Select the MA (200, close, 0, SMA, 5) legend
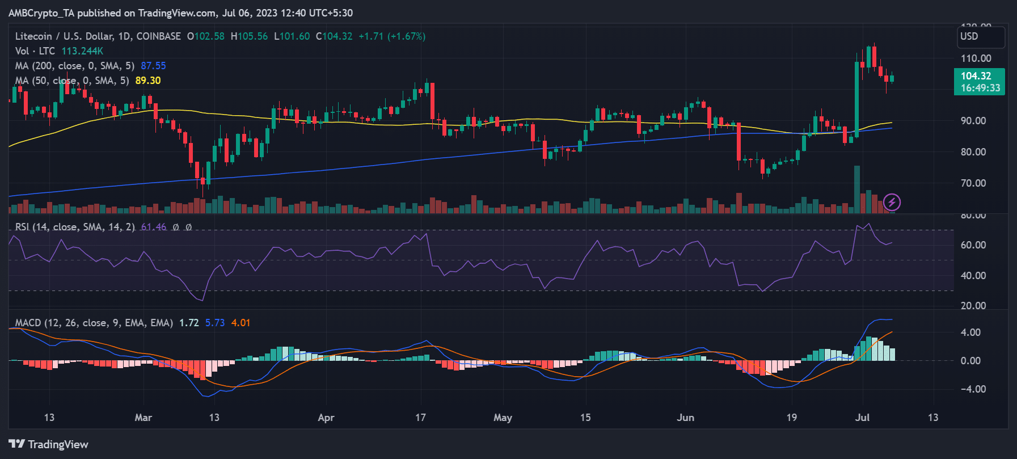The image size is (1017, 459). (75, 66)
